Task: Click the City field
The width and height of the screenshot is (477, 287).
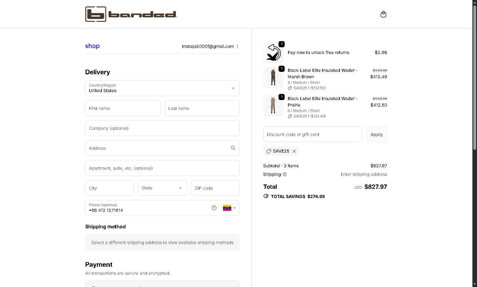Action: [110, 188]
